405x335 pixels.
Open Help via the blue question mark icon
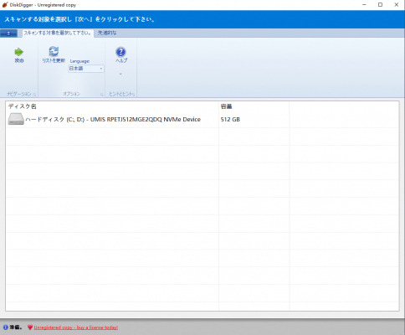coord(120,52)
